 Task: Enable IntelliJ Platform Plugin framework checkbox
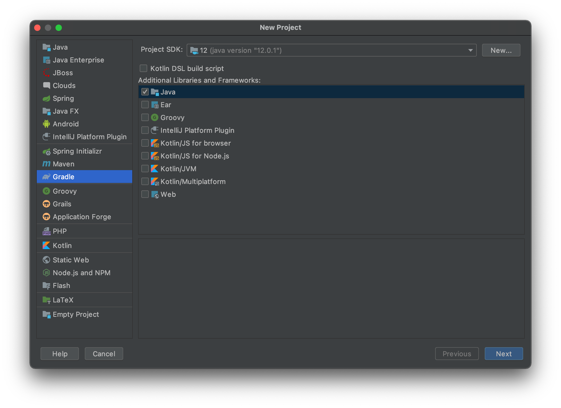click(145, 130)
